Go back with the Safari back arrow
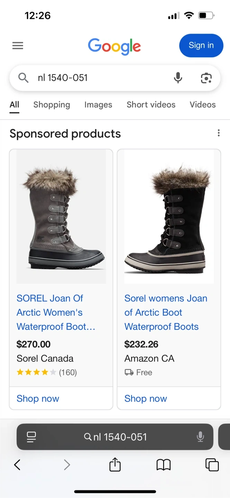This screenshot has width=230, height=498. tap(17, 465)
